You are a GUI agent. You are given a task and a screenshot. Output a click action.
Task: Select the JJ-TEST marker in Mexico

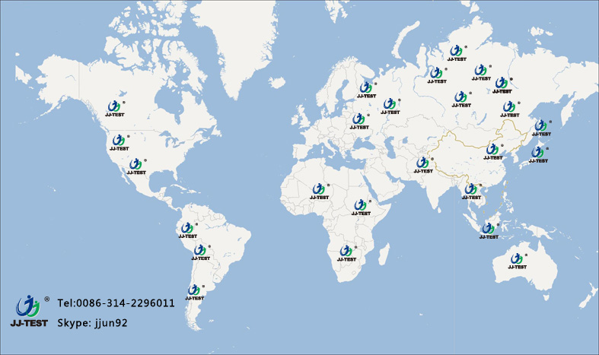[137, 166]
